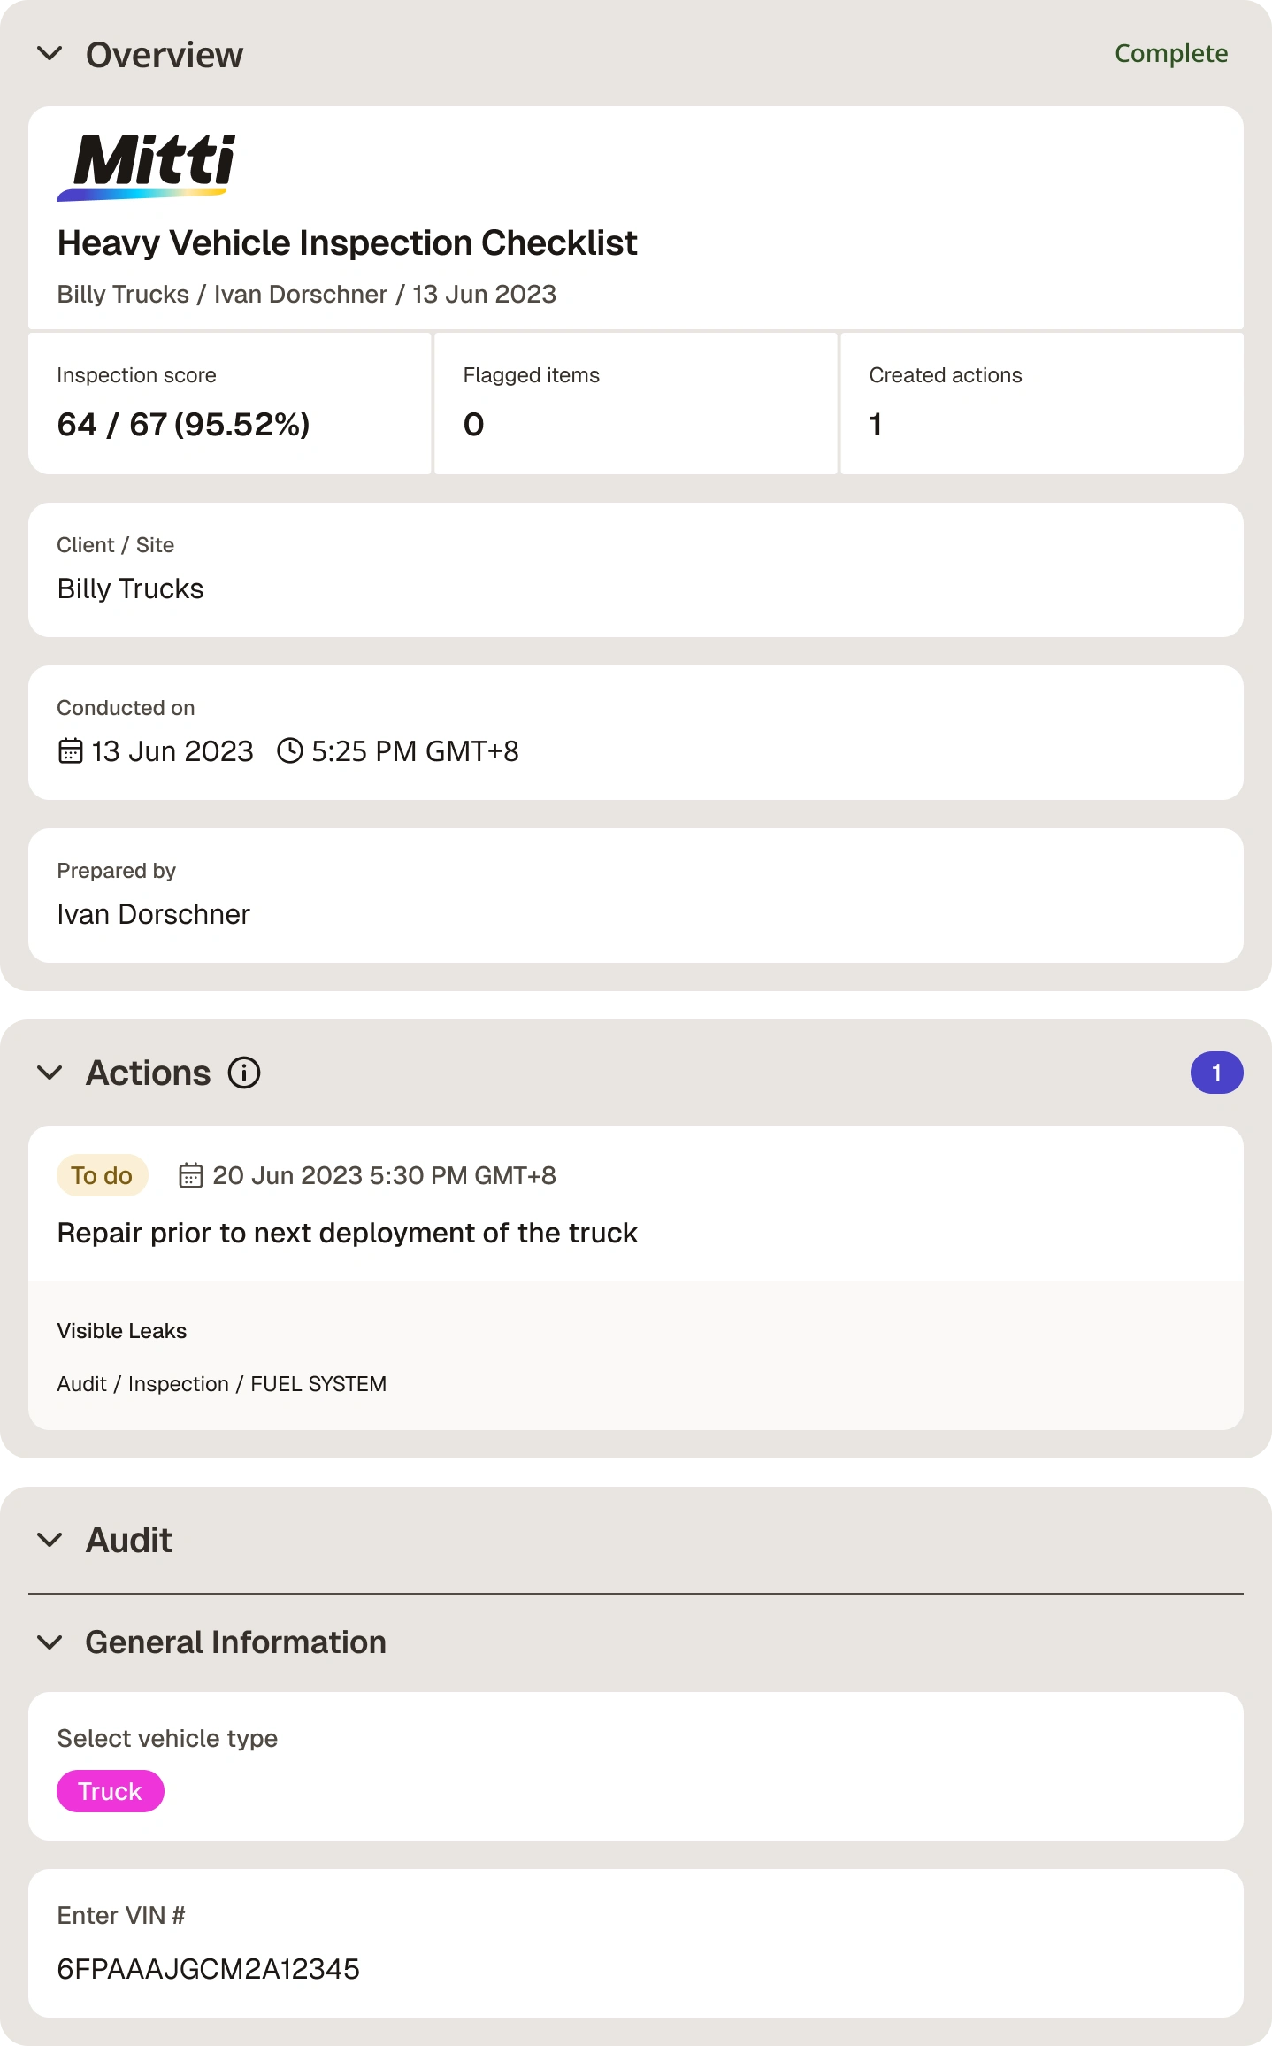Click the Visible Leaks item reference
The width and height of the screenshot is (1272, 2046).
(x=122, y=1331)
